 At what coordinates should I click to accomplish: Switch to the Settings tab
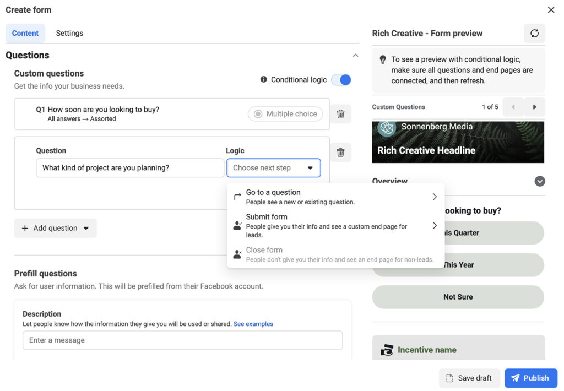69,33
